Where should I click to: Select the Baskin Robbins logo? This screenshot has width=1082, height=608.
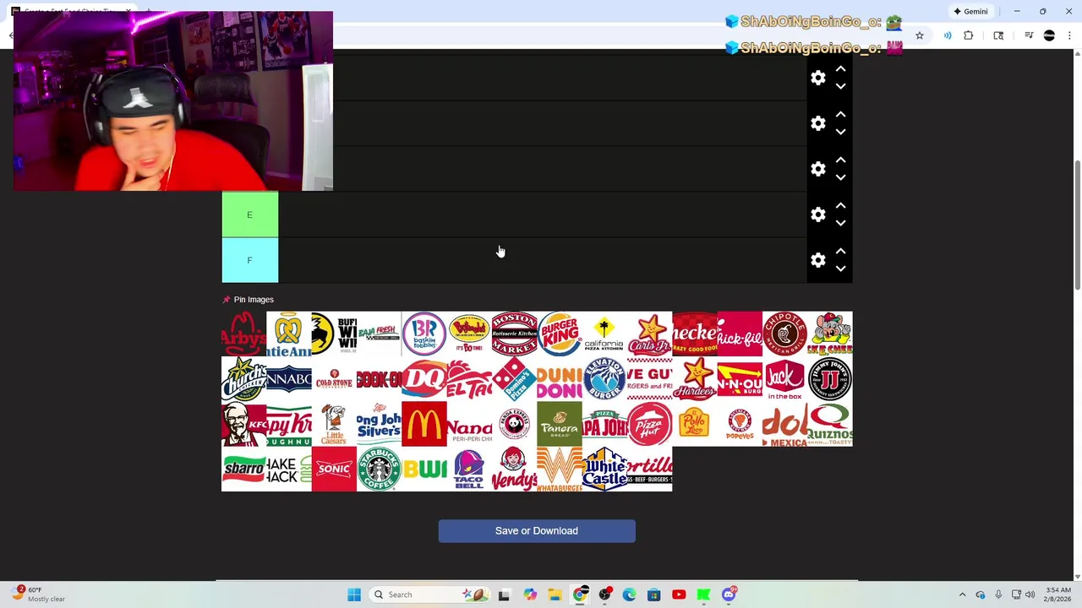click(424, 334)
